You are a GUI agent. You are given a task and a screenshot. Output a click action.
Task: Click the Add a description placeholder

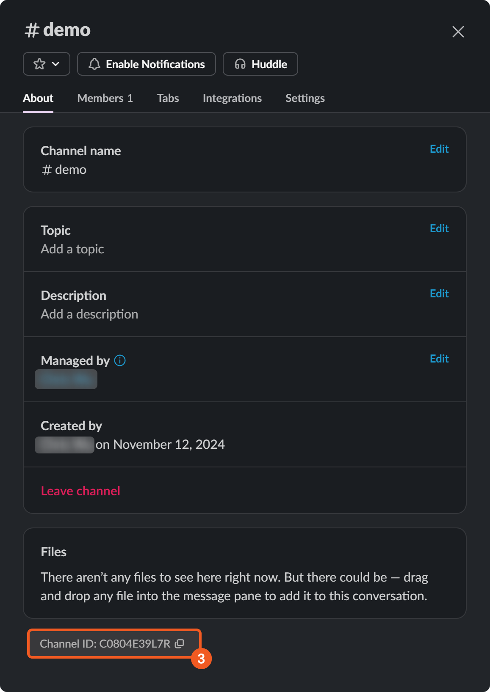pyautogui.click(x=89, y=314)
